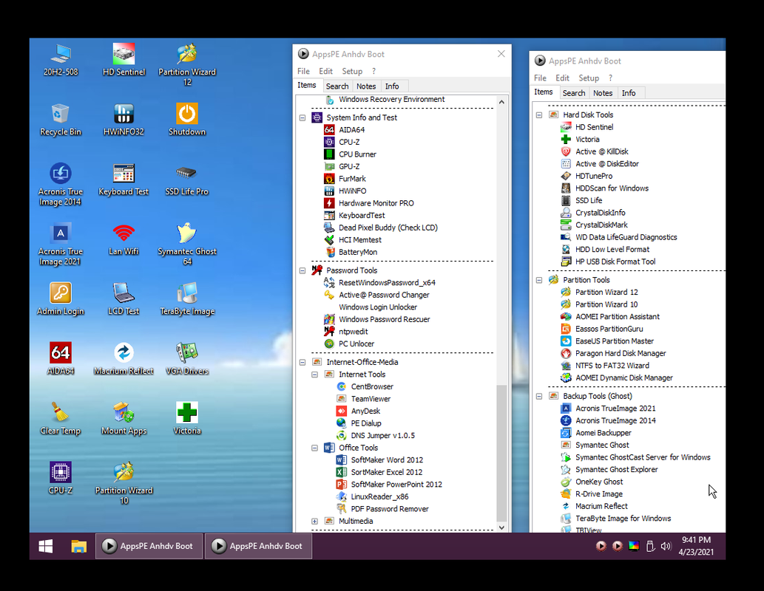Select the CPU-Z desktop icon
764x591 pixels.
61,479
